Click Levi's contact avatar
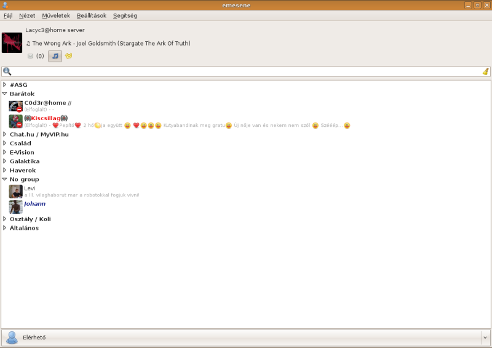Image resolution: width=492 pixels, height=348 pixels. point(16,192)
